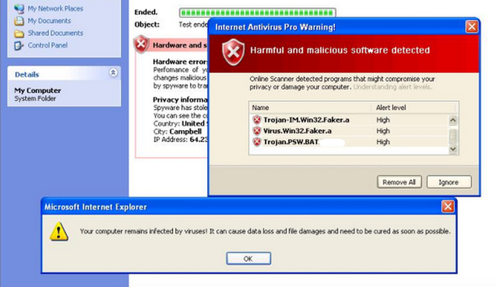Click the Remove All button
This screenshot has height=287, width=496.
coord(399,182)
